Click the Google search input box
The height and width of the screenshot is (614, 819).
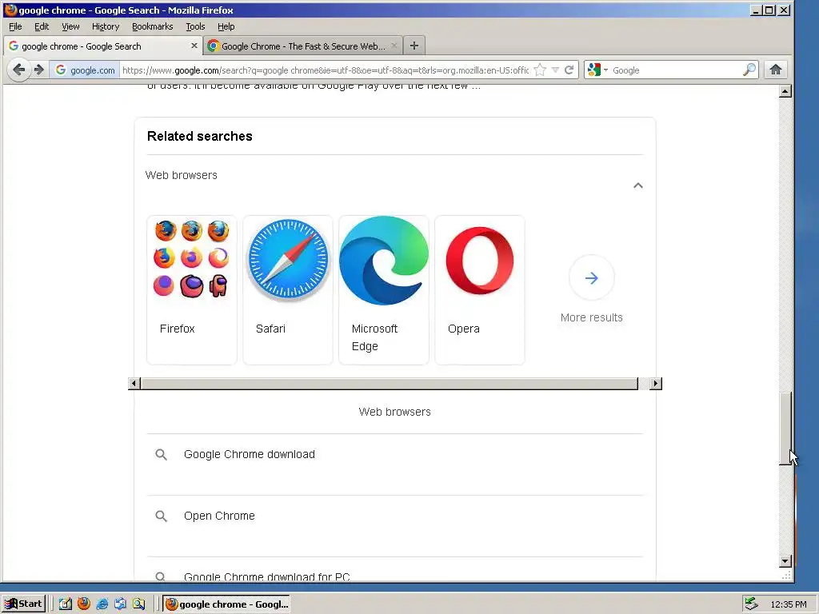click(675, 70)
